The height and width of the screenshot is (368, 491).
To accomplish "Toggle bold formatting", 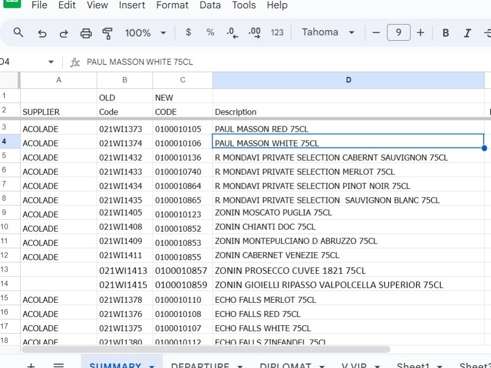I will 445,32.
